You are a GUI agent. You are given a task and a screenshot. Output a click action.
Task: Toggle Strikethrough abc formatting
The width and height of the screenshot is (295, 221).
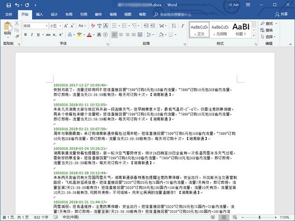[48, 35]
